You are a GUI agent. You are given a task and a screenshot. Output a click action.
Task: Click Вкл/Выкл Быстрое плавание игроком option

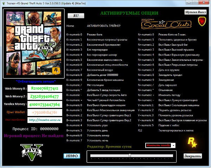(183, 120)
